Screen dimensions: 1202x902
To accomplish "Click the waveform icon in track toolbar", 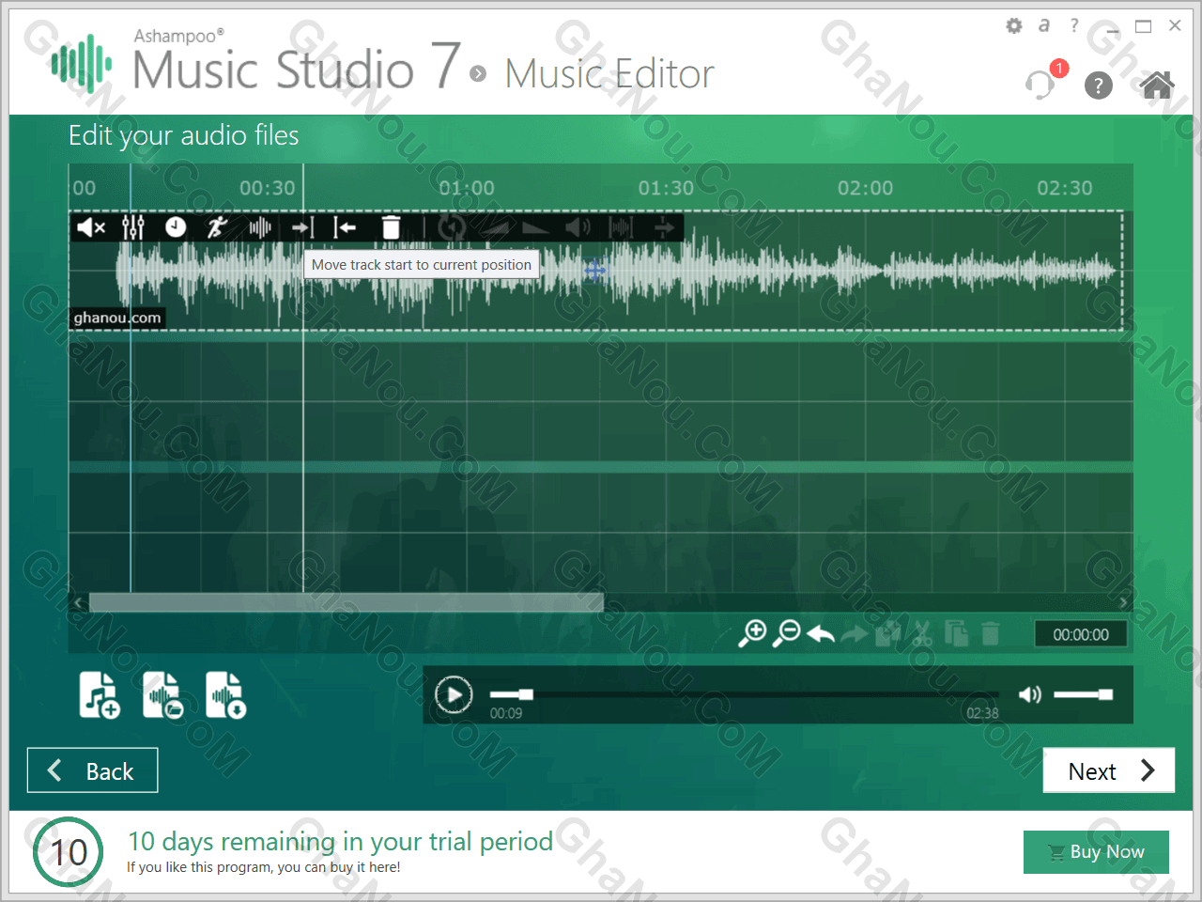I will coord(260,227).
